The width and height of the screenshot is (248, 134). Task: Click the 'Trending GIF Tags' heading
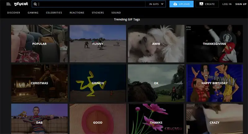127,19
